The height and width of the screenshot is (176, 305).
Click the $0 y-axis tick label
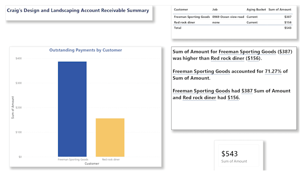pos(20,157)
